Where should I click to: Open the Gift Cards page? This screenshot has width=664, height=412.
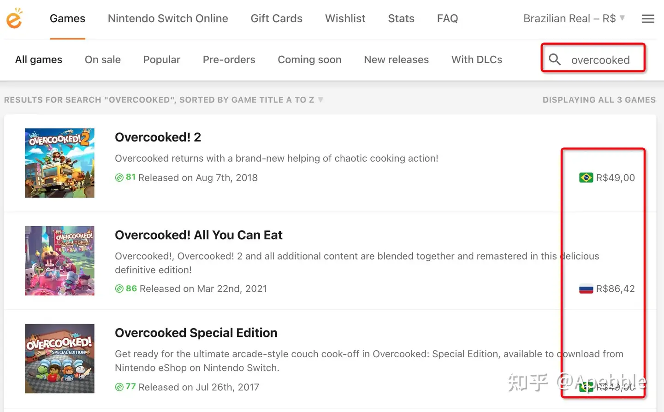[277, 18]
